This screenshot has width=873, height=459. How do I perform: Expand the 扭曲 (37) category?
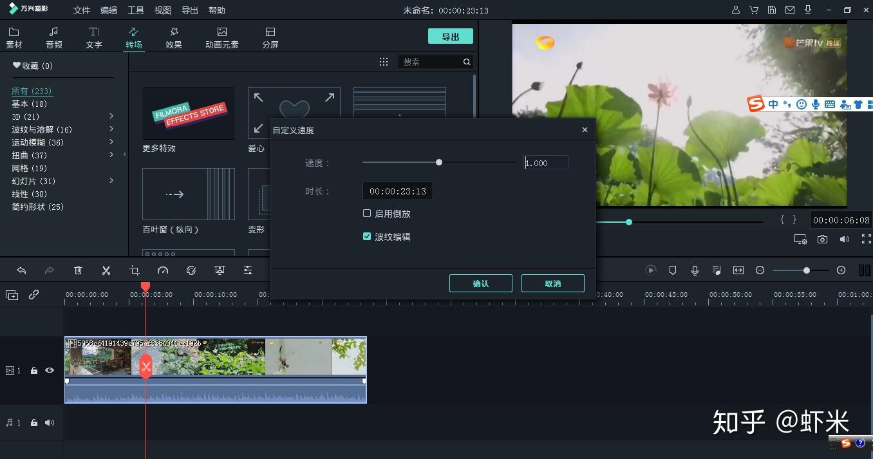111,155
